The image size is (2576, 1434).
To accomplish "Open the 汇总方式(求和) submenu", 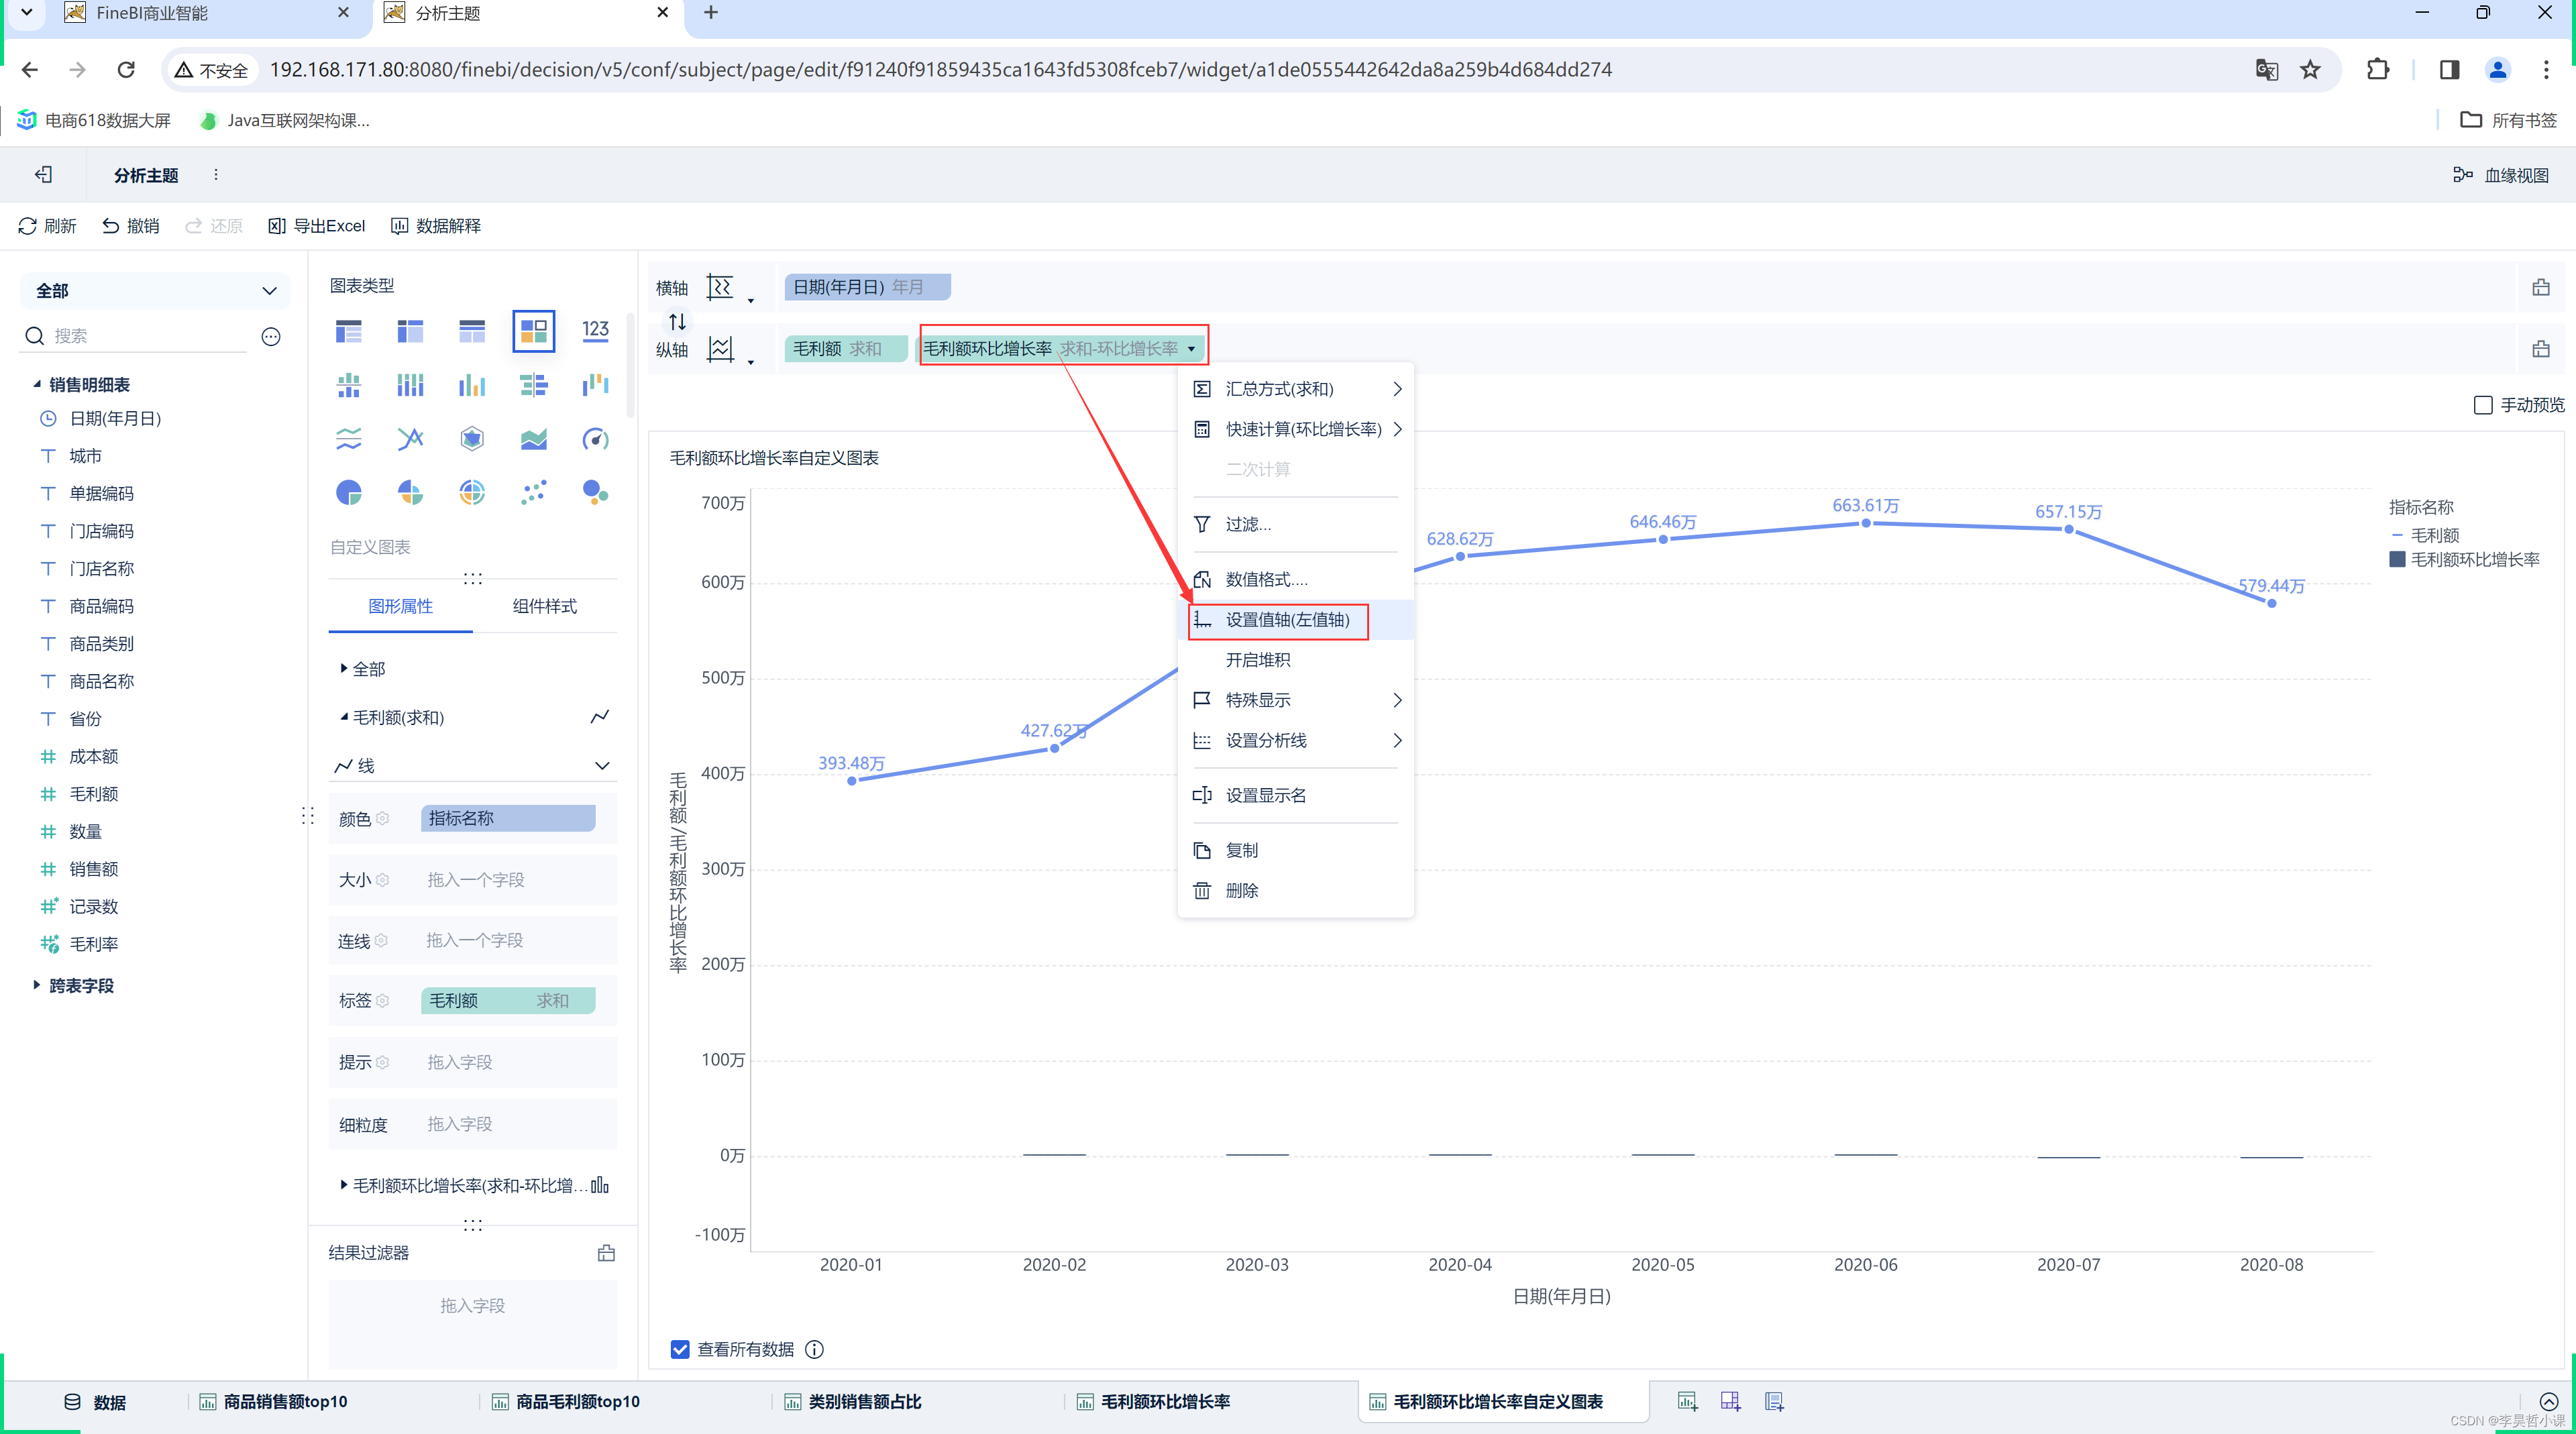I will click(x=1296, y=389).
